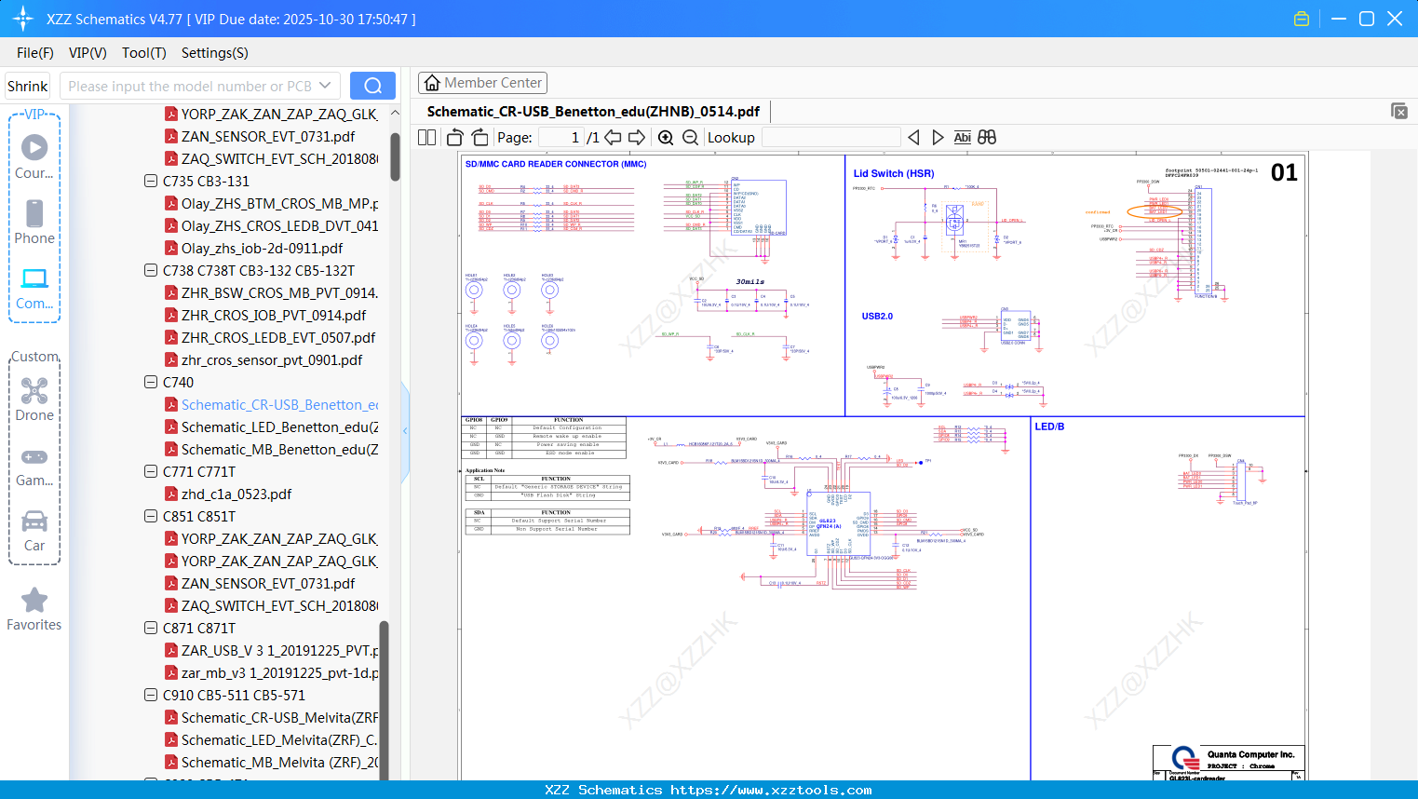Open the File(F) menu
The image size is (1418, 799).
pyautogui.click(x=35, y=53)
